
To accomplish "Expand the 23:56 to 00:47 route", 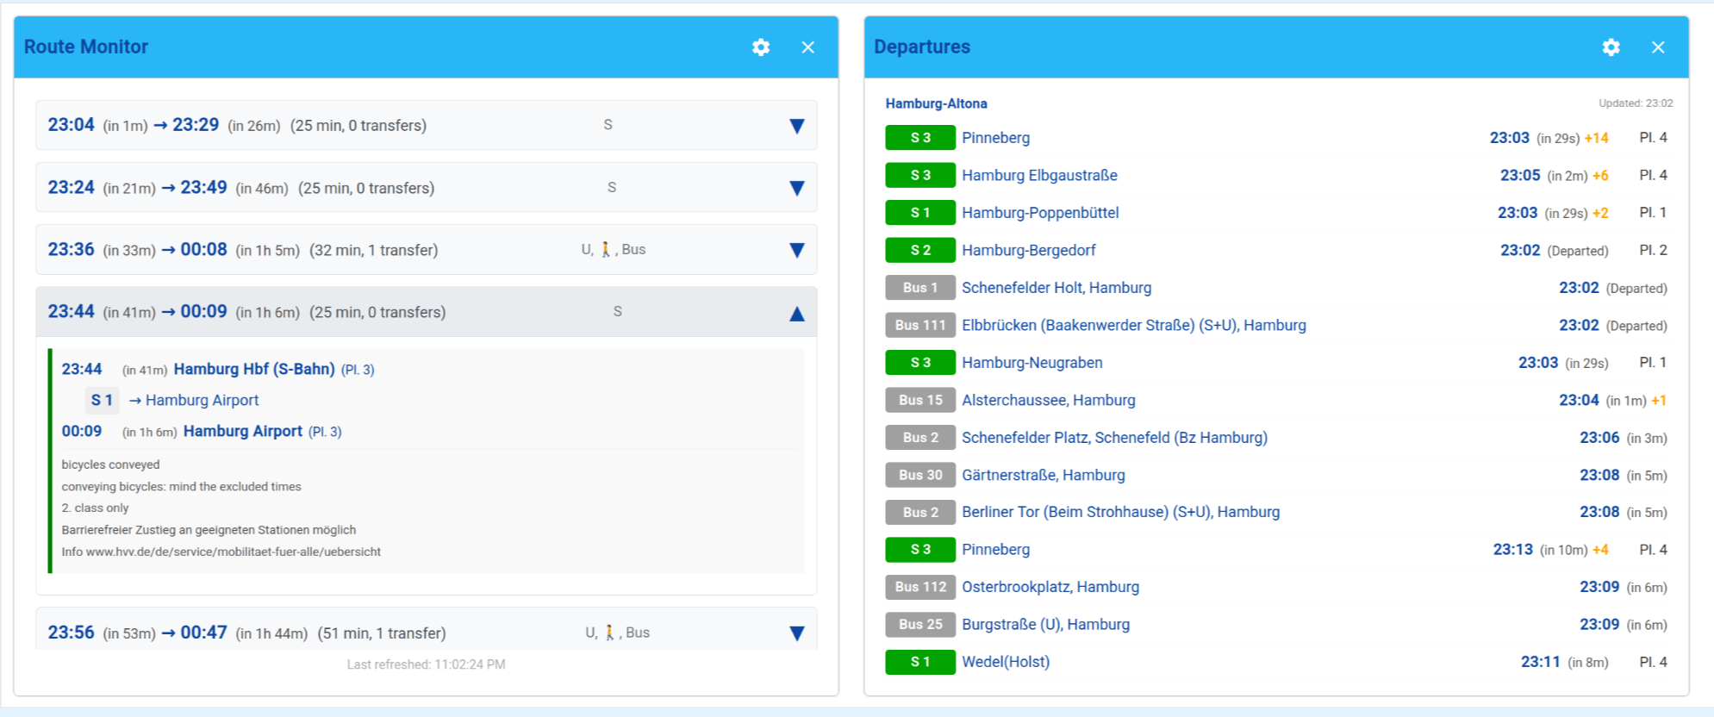I will (796, 633).
